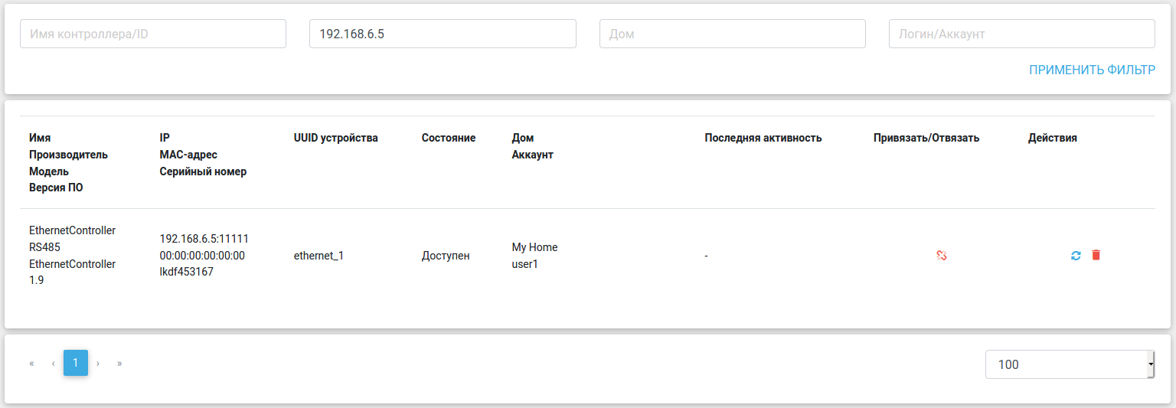Click the IP filter field containing 192.168.6.5

point(443,34)
